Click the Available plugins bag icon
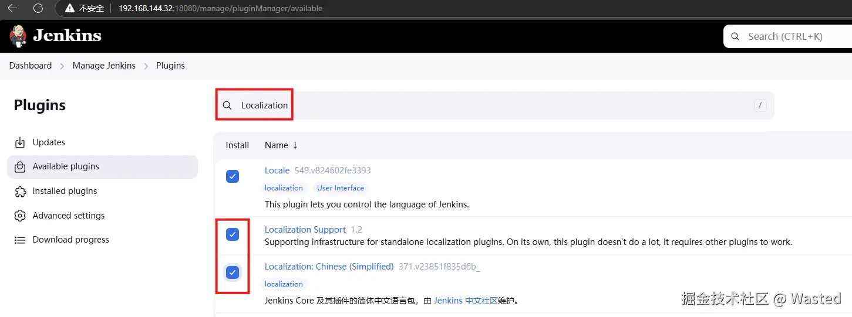The height and width of the screenshot is (317, 852). [x=20, y=167]
